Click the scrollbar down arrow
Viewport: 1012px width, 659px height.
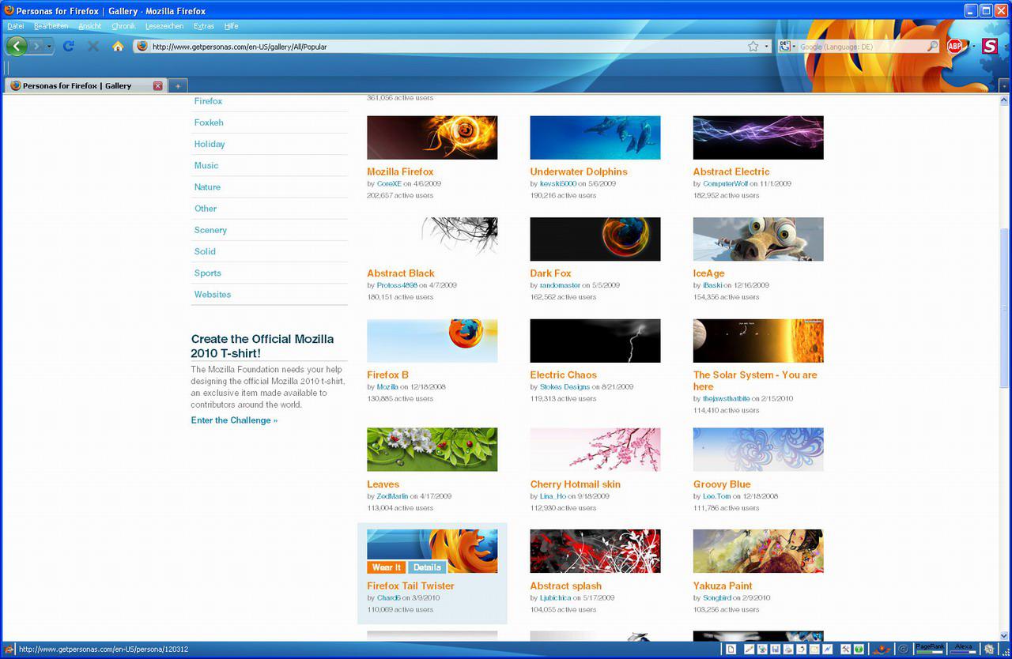click(x=1005, y=635)
